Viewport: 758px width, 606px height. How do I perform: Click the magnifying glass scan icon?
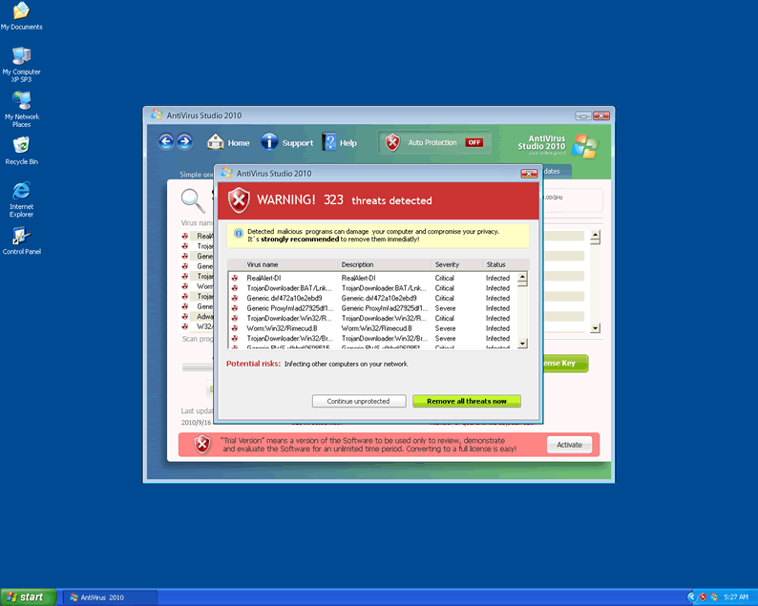pyautogui.click(x=194, y=199)
